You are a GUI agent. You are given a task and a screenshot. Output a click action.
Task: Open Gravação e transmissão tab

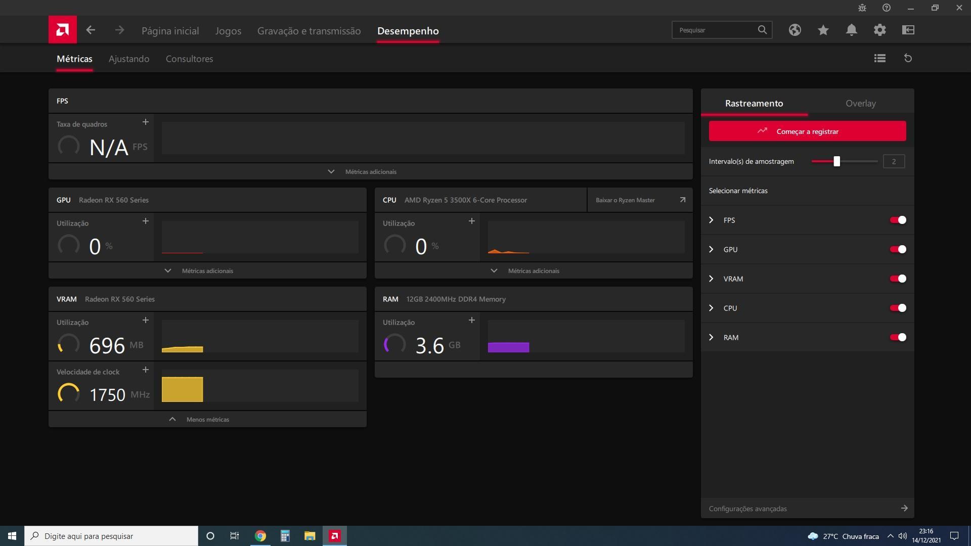[309, 31]
